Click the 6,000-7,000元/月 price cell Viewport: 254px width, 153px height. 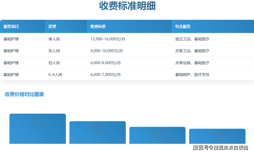click(x=105, y=74)
